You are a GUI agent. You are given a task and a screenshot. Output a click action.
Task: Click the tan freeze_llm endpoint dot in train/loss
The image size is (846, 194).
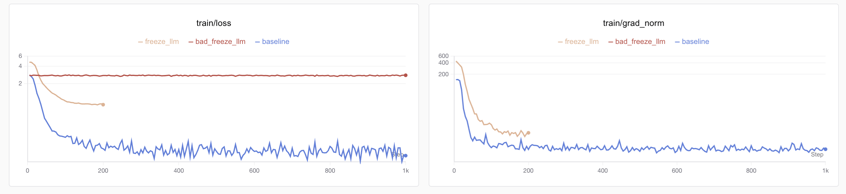[103, 105]
